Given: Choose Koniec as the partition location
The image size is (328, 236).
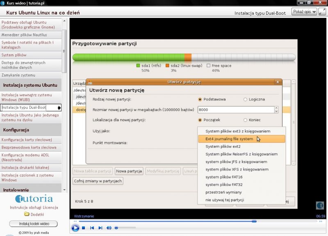Looking at the screenshot, I should [246, 120].
